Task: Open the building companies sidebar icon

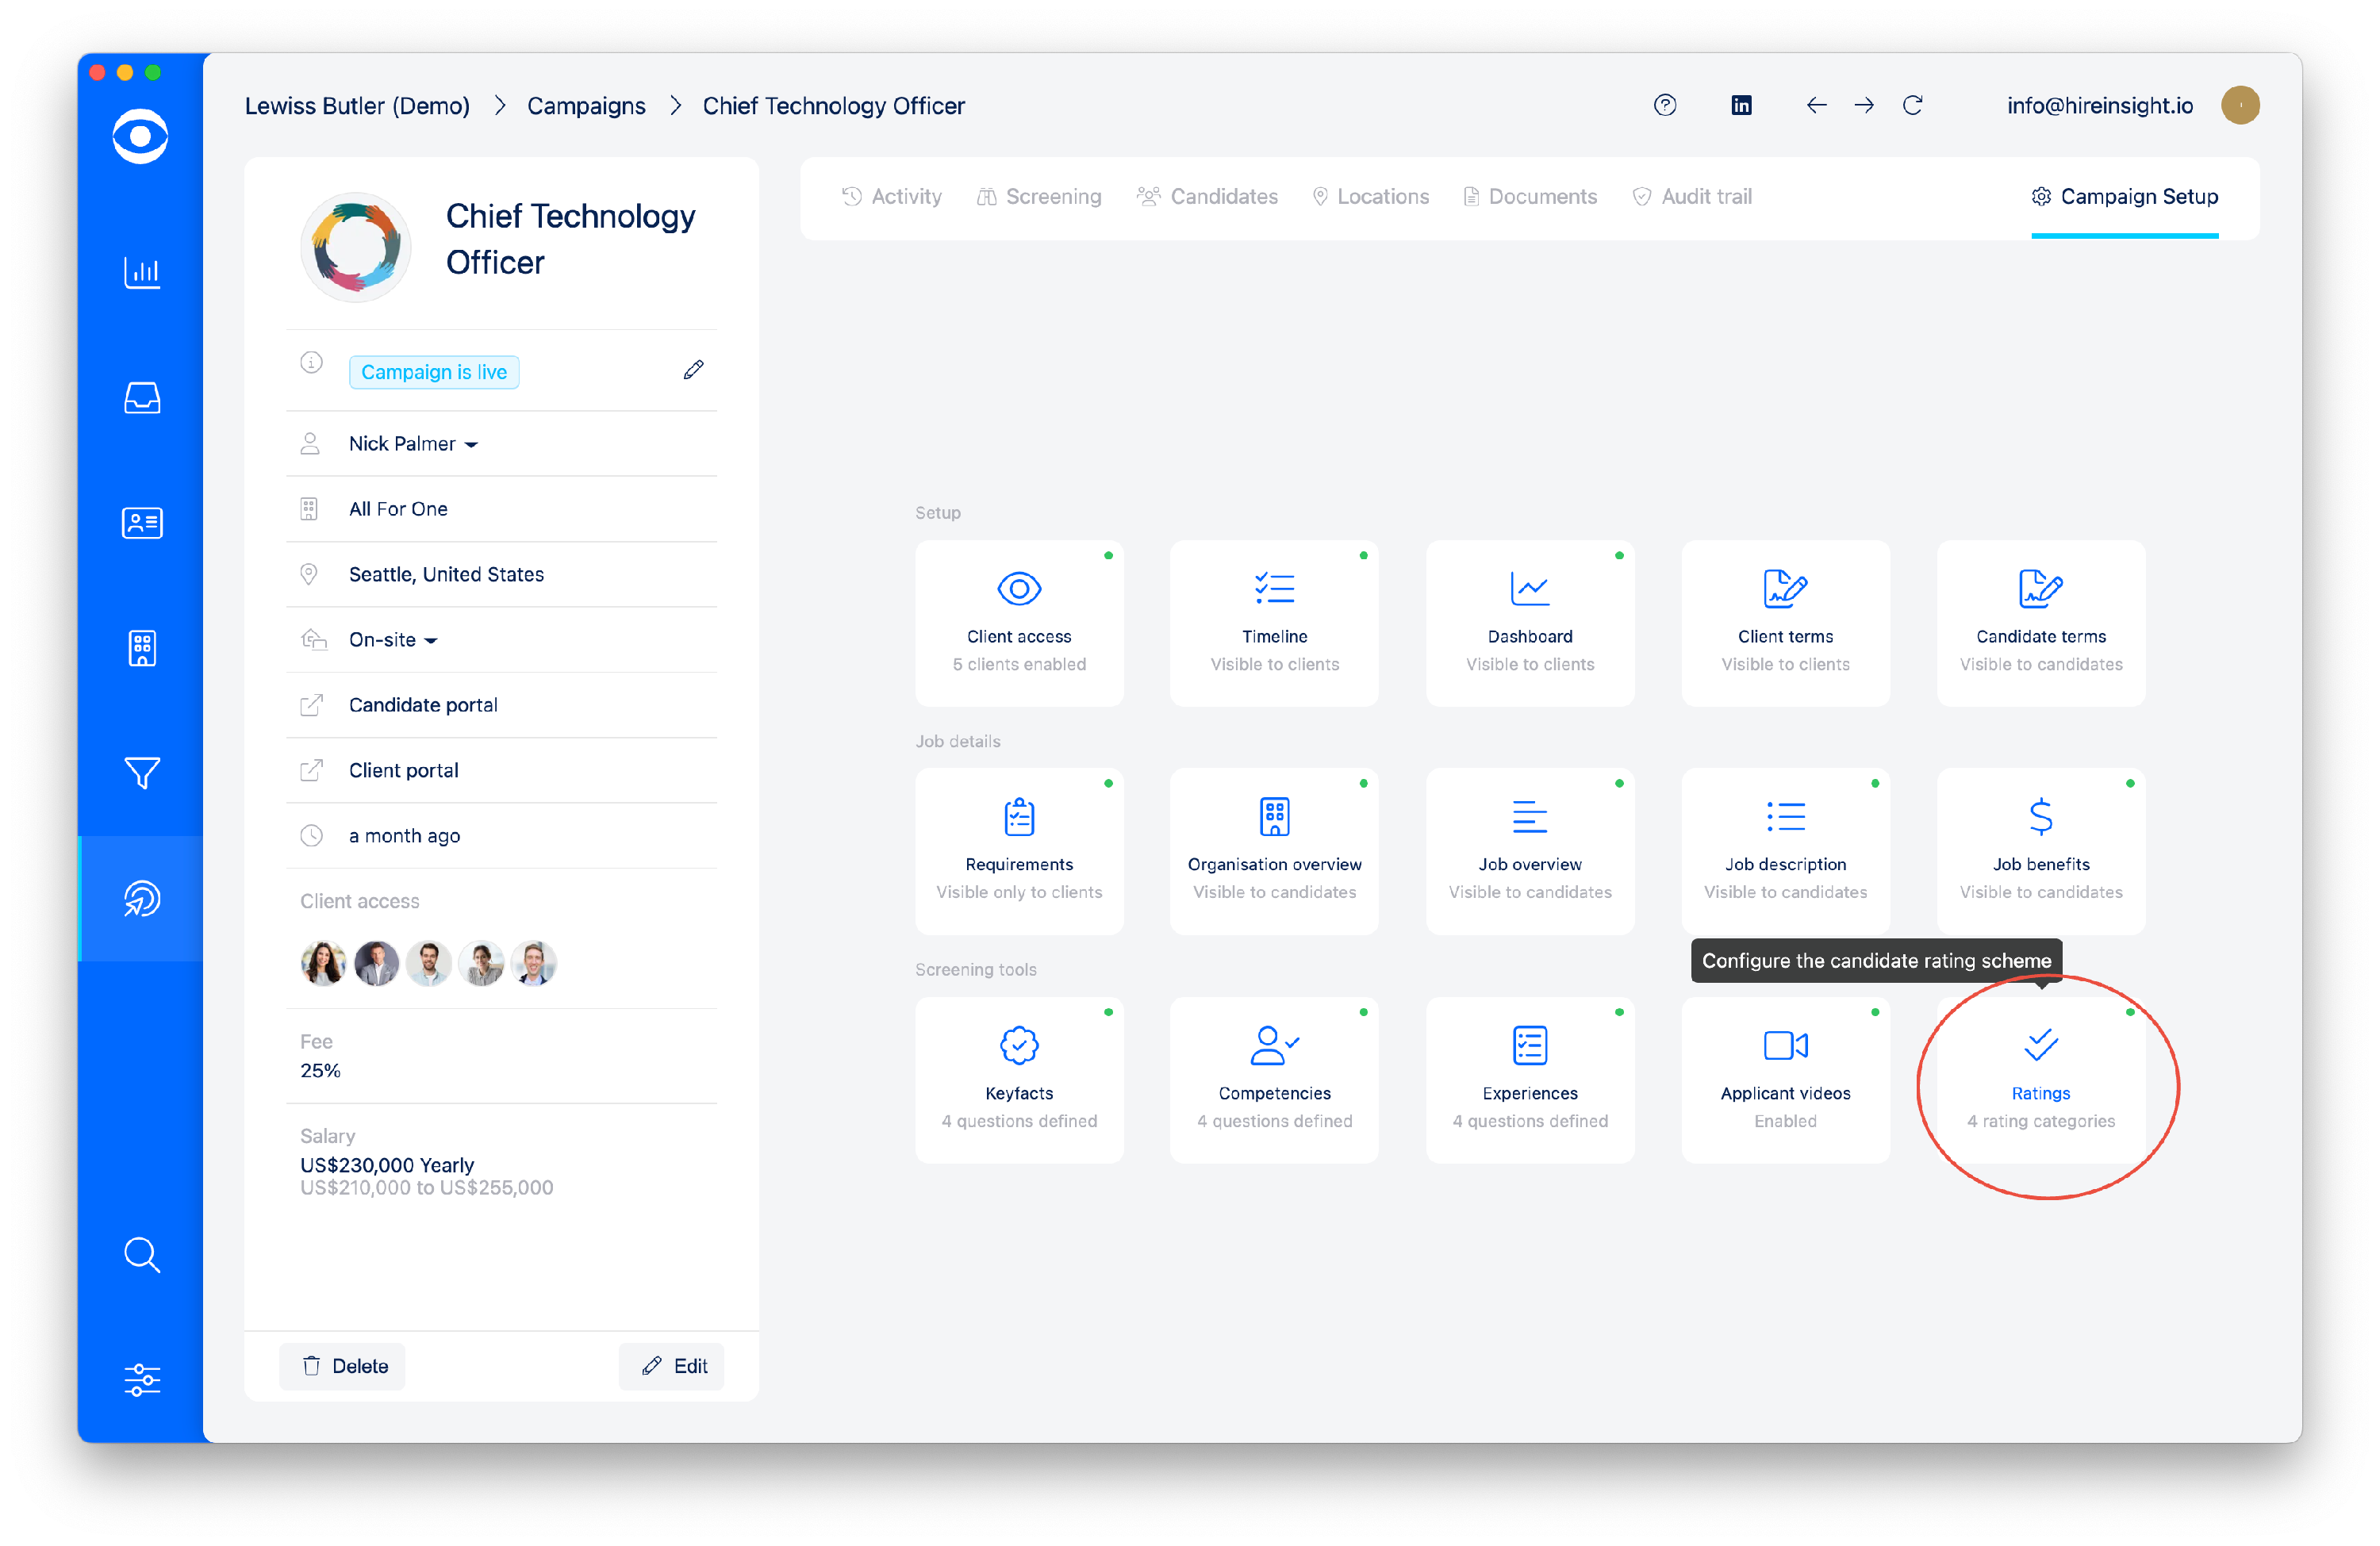Action: pos(142,648)
